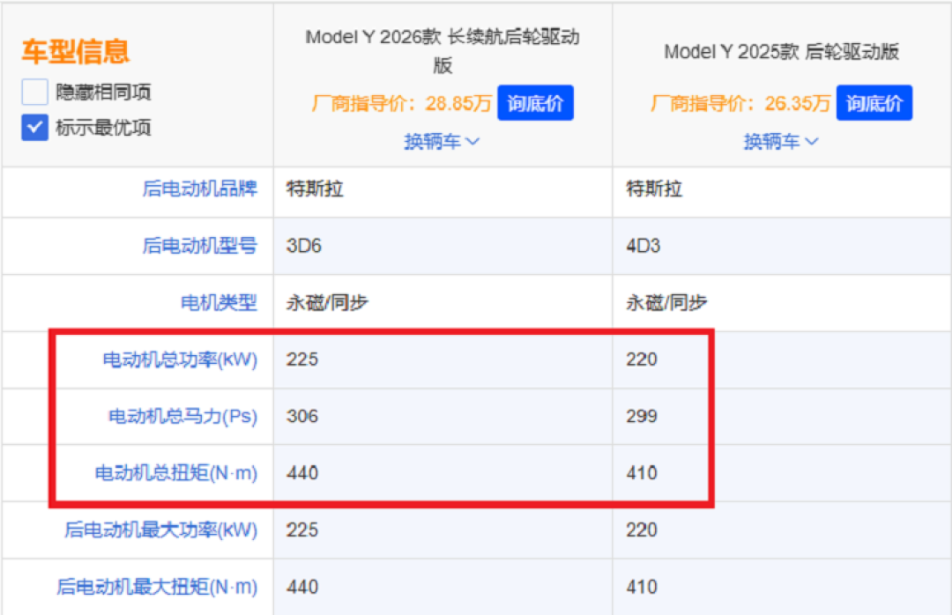
Task: Select the 306 horsepower value
Action: tap(302, 417)
